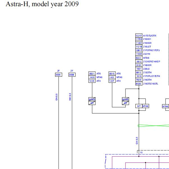The image size is (169, 169).
Task: Click the MTA6 box adjoining the MT box
Action: coord(146,106)
